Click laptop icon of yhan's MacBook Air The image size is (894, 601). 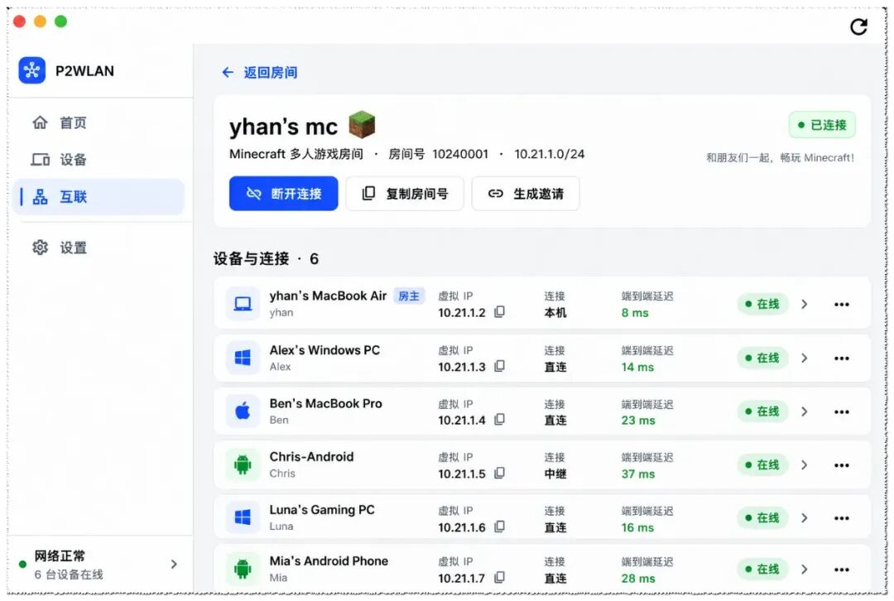pyautogui.click(x=243, y=304)
